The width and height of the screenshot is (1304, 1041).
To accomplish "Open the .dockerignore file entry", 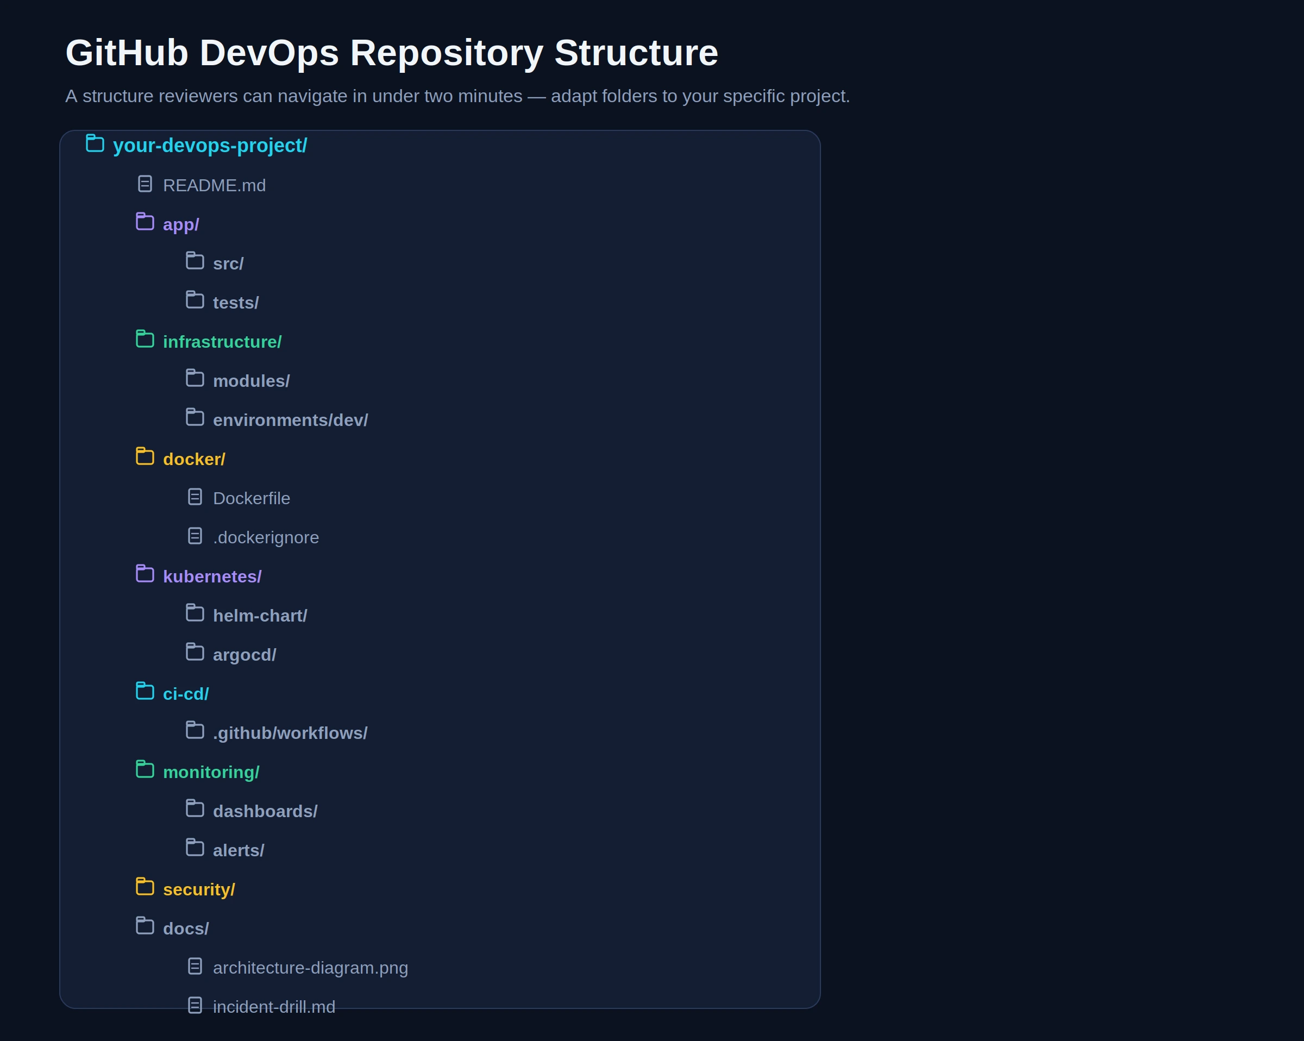I will (x=266, y=537).
